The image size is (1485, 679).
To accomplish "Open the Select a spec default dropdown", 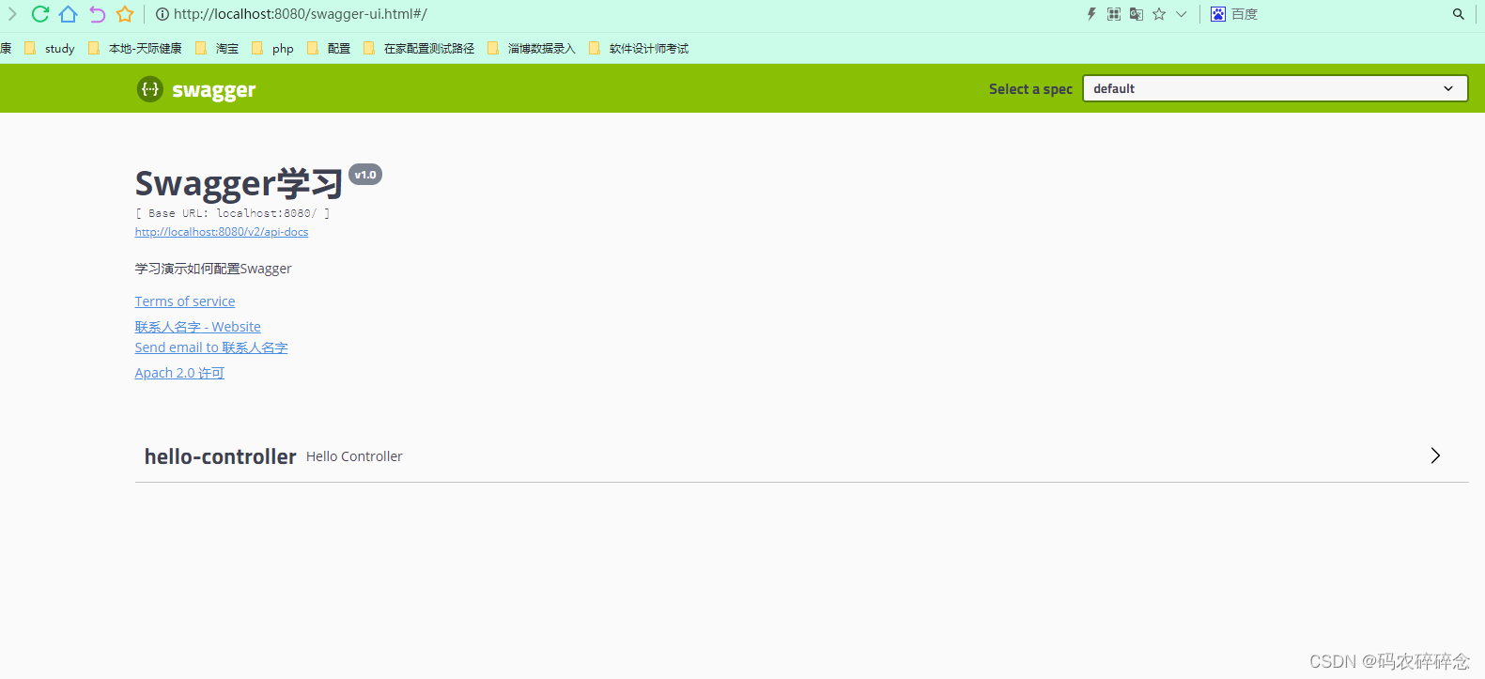I will click(1275, 88).
